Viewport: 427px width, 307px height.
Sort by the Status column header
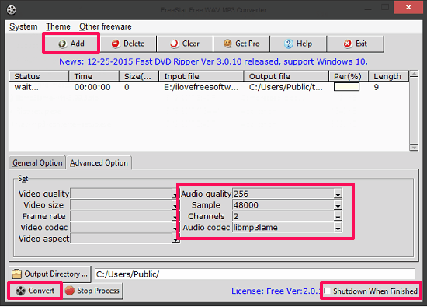coord(39,76)
